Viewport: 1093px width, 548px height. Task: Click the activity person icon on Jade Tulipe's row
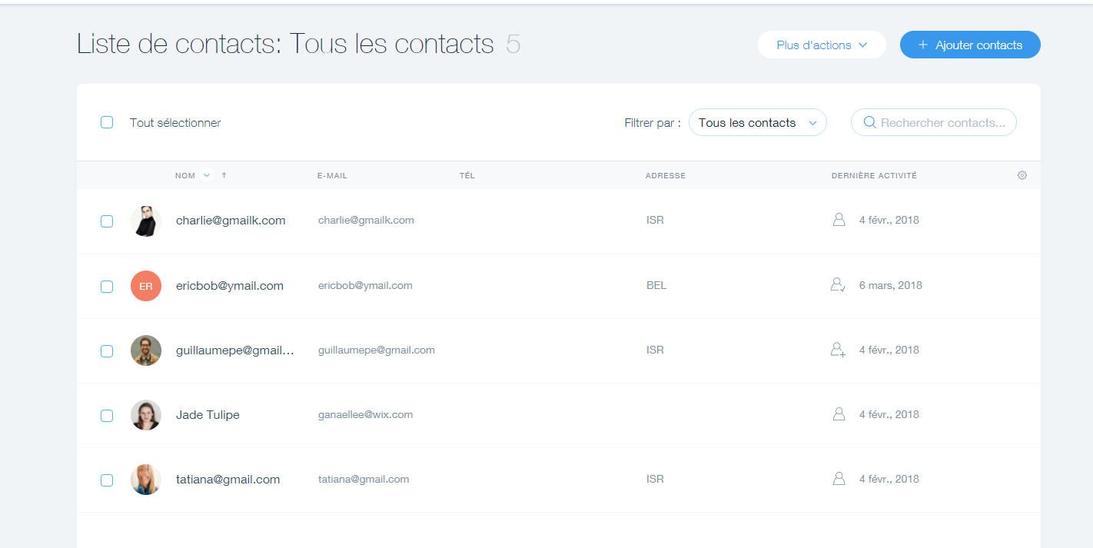coord(837,414)
